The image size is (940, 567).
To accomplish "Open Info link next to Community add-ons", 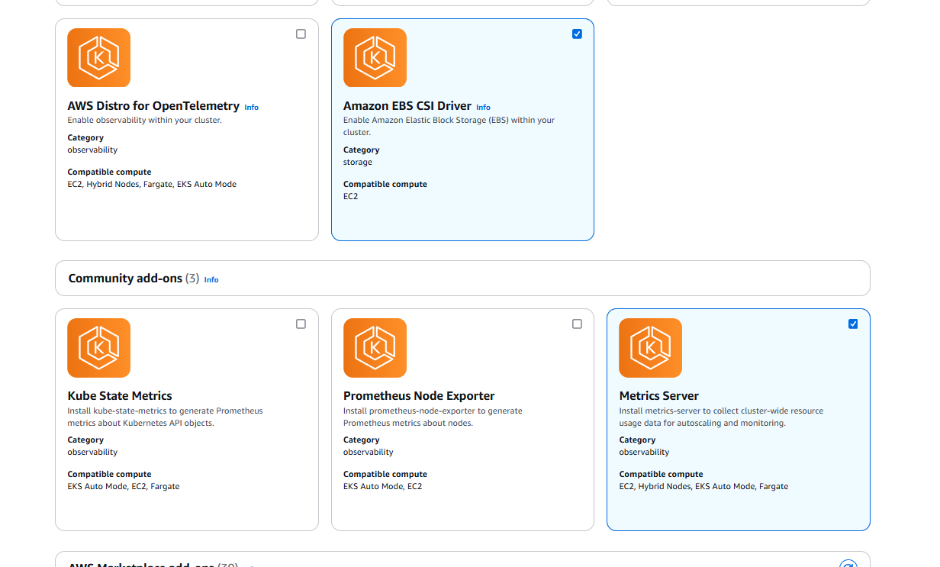I will tap(211, 280).
